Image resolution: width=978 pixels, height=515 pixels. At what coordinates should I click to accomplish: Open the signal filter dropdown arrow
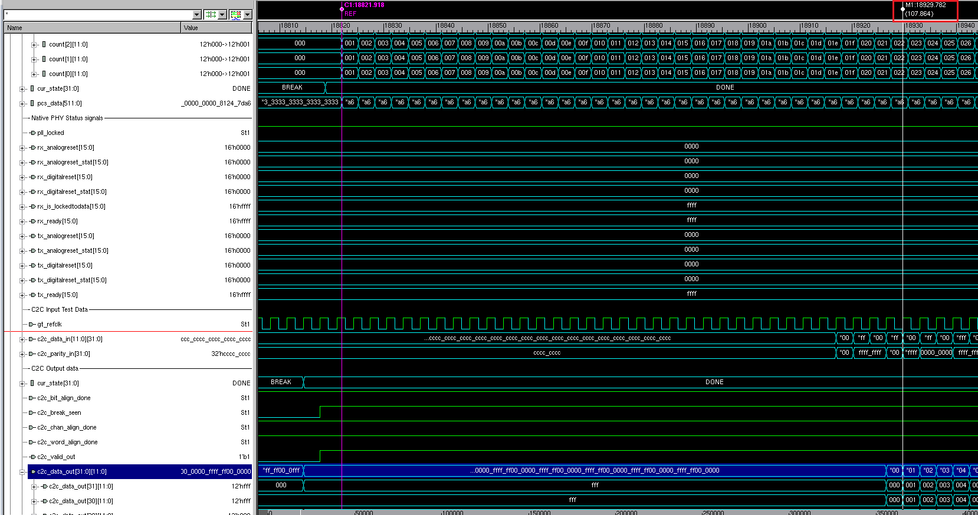point(197,15)
